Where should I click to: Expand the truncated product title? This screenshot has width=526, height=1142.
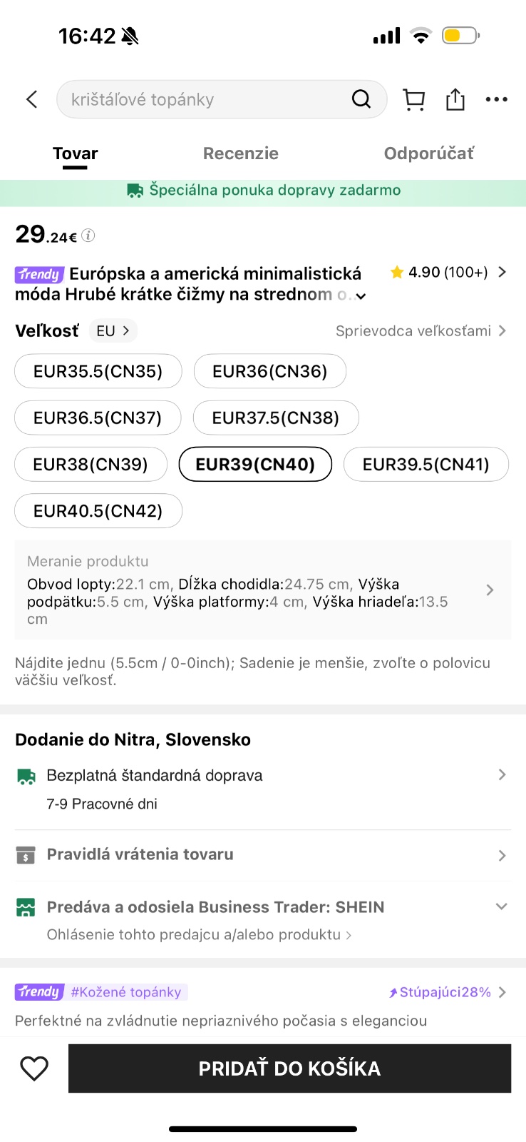coord(361,296)
